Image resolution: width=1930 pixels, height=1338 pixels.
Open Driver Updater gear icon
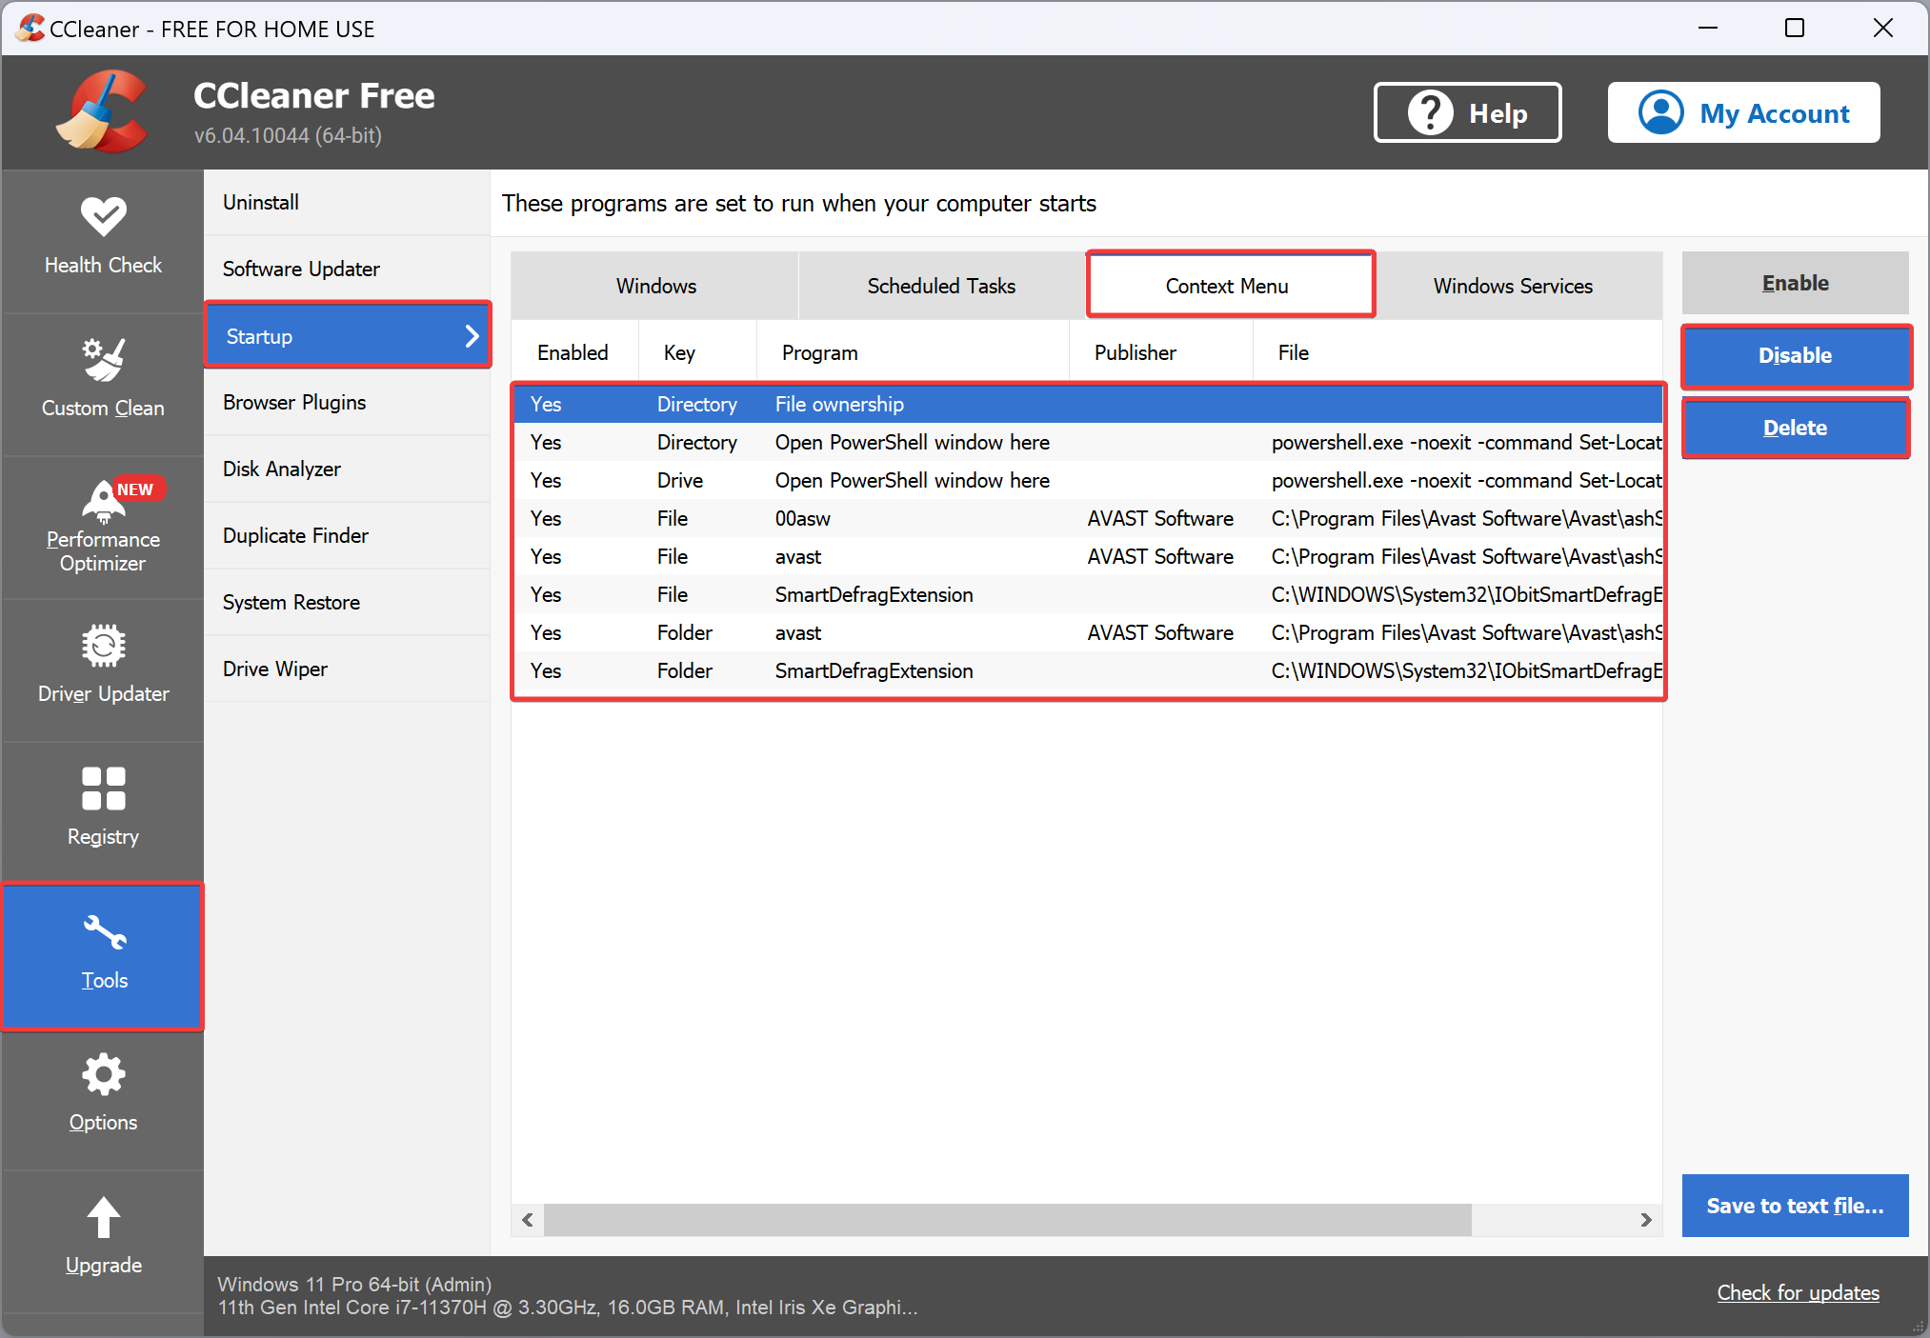pos(103,646)
